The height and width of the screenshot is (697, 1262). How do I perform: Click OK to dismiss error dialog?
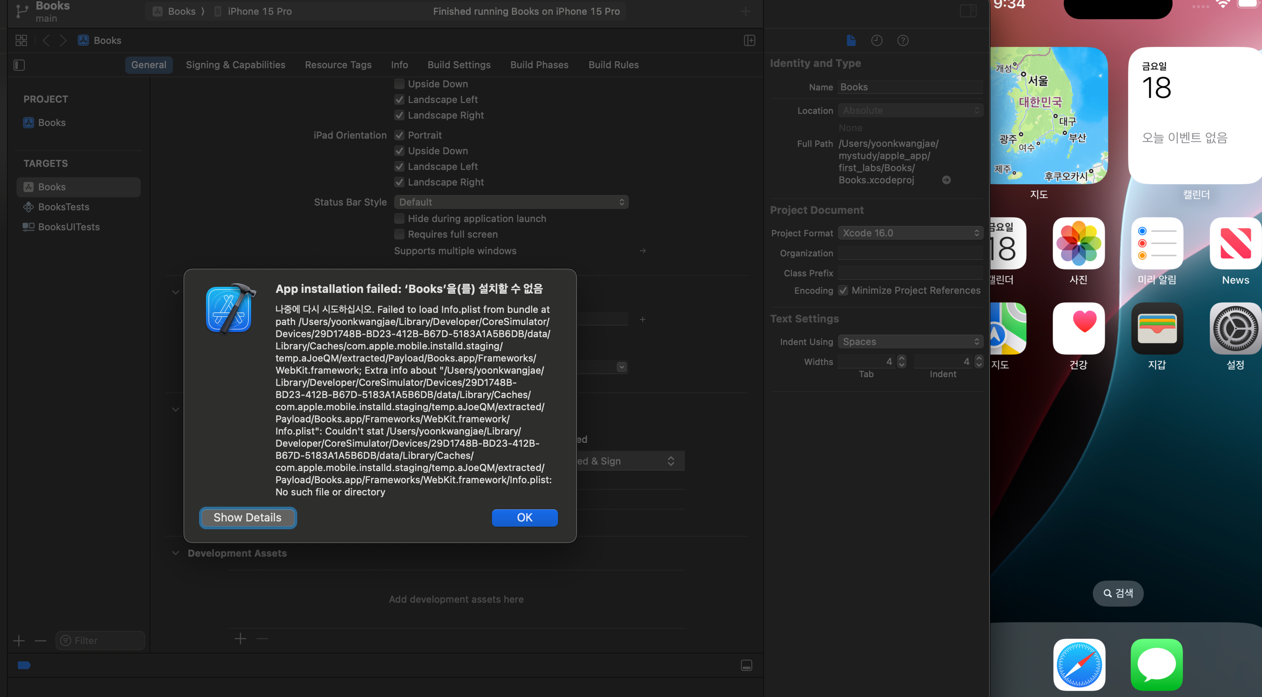pos(524,517)
